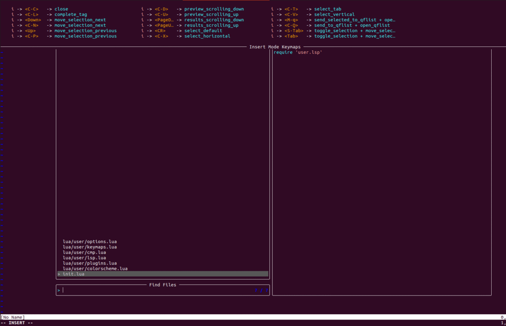Click the complete_tag keymap entry

tap(72, 15)
